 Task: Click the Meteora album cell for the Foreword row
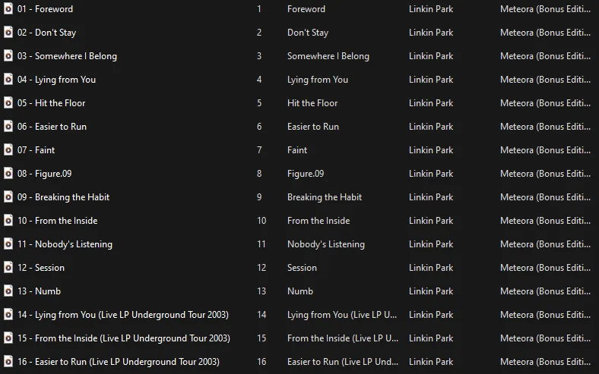coord(545,9)
